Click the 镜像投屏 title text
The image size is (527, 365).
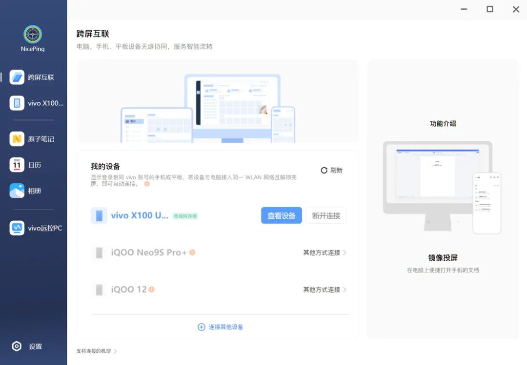(443, 258)
